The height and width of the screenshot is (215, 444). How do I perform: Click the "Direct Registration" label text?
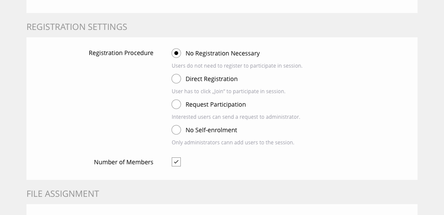[x=211, y=79]
